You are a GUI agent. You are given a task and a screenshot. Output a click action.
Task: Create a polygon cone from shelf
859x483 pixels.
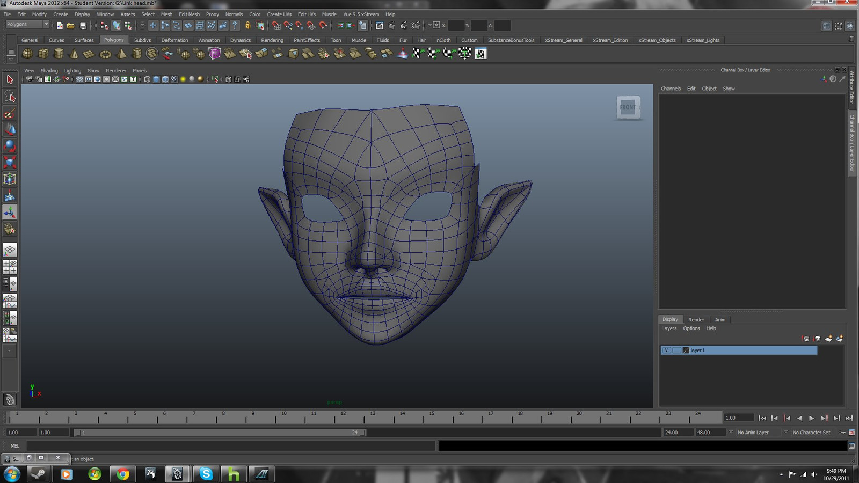coord(74,53)
